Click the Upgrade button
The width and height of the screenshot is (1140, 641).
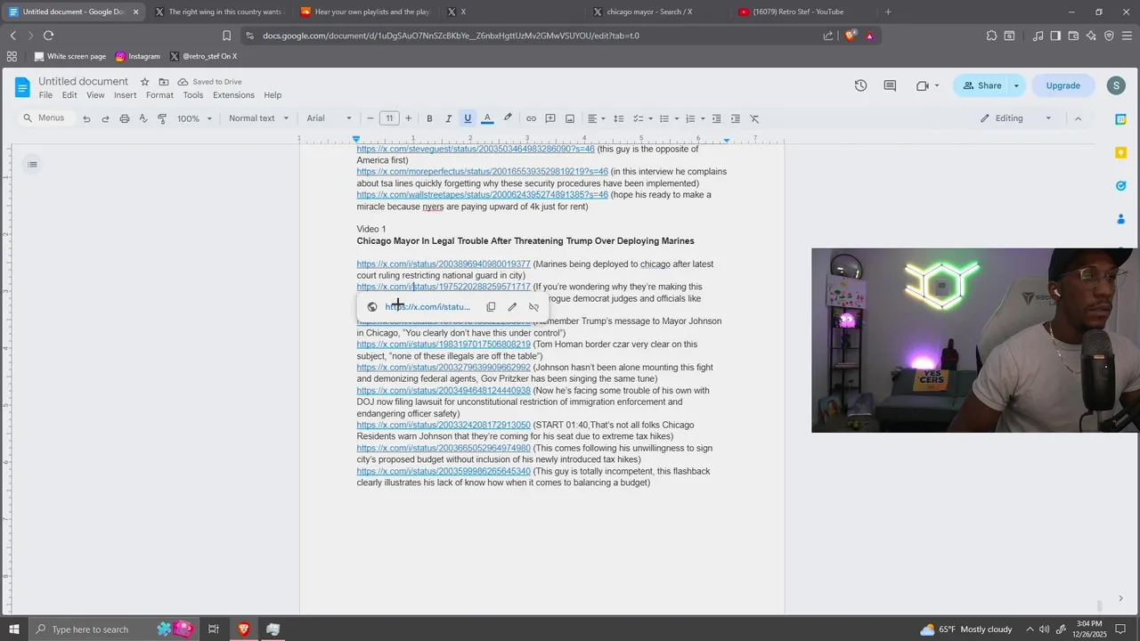tap(1063, 85)
